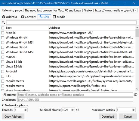
Task: Click the scrollbar down arrow of link list
Action: coord(137,89)
